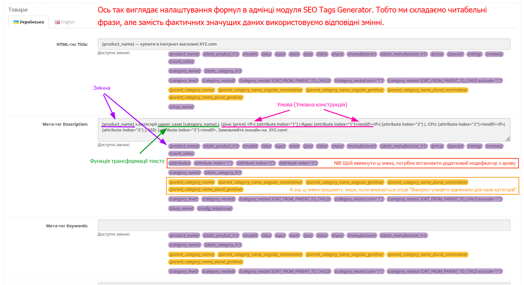Insert [category_nested SORT_FROM_PARENT_TO_CHILD] tag under the Keywords field
This screenshot has width=524, height=285.
coord(285,272)
